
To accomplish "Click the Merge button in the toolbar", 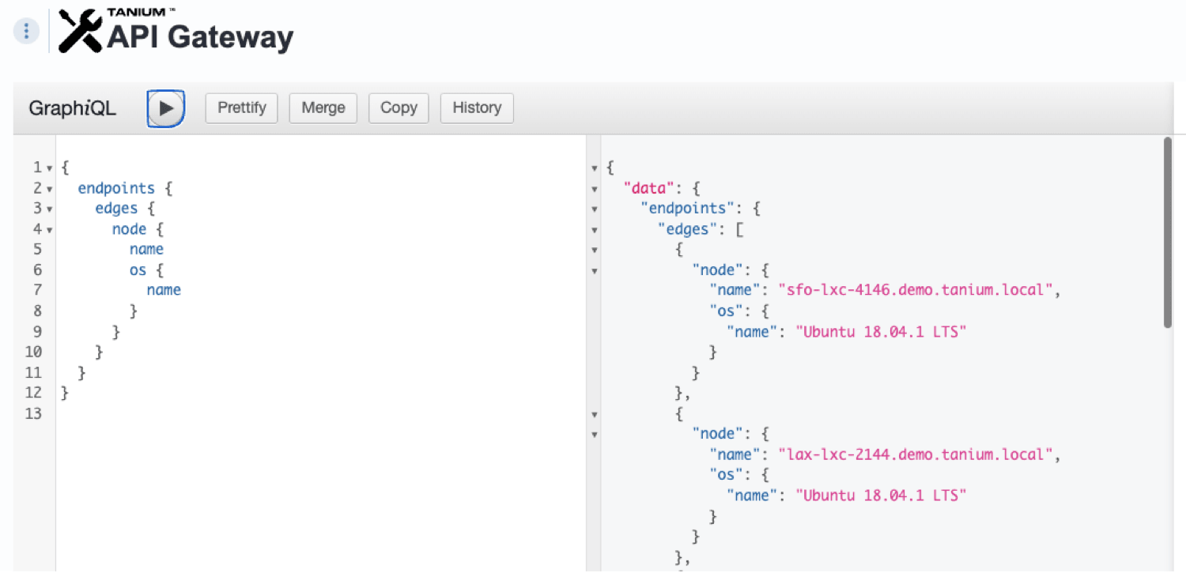I will [323, 107].
